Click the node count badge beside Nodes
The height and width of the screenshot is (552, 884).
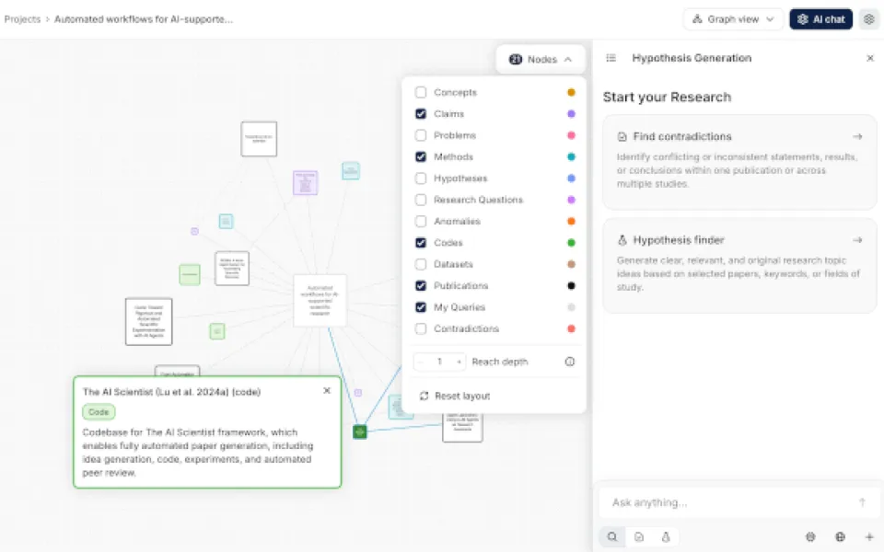tap(516, 59)
